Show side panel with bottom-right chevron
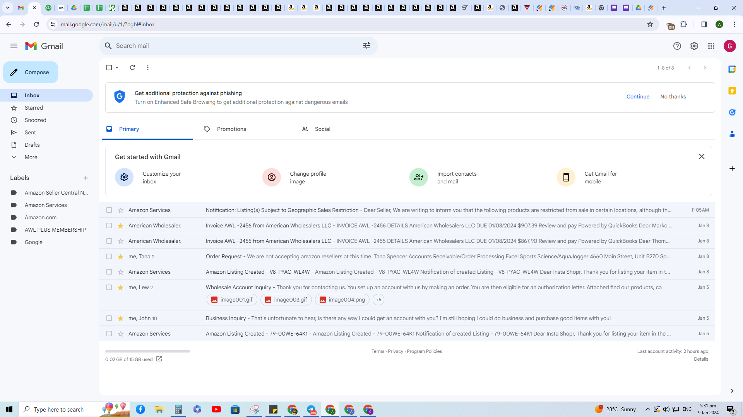 [732, 391]
